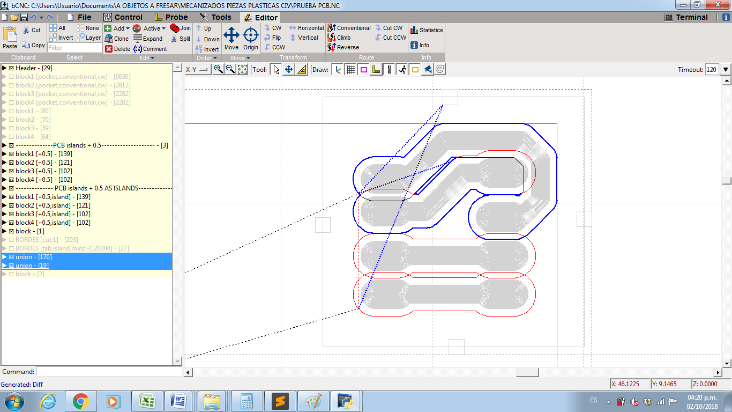Screen dimensions: 732x412
Task: Click the zoom out magnifier icon
Action: pyautogui.click(x=230, y=69)
